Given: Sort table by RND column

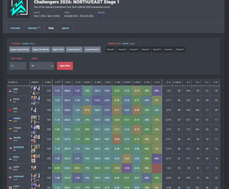Looking at the screenshot, I should pyautogui.click(x=48, y=82).
